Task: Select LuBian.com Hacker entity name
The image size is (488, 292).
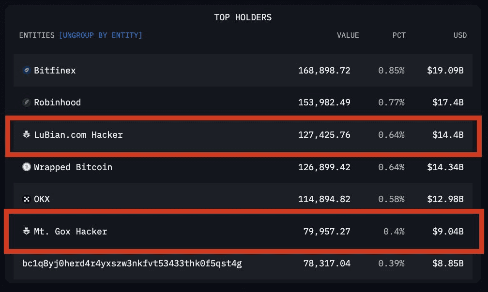Action: 78,135
